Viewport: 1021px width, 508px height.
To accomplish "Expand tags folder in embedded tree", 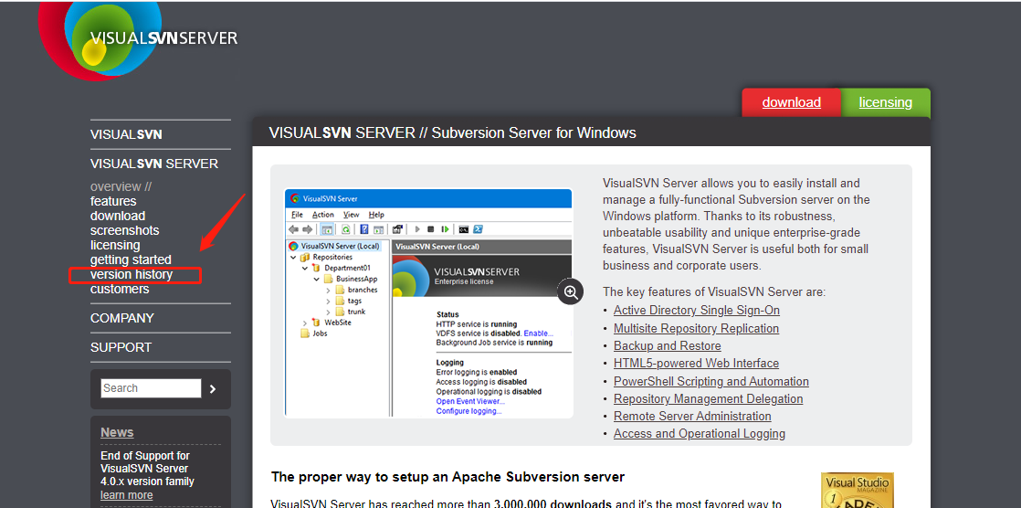I will pos(328,302).
